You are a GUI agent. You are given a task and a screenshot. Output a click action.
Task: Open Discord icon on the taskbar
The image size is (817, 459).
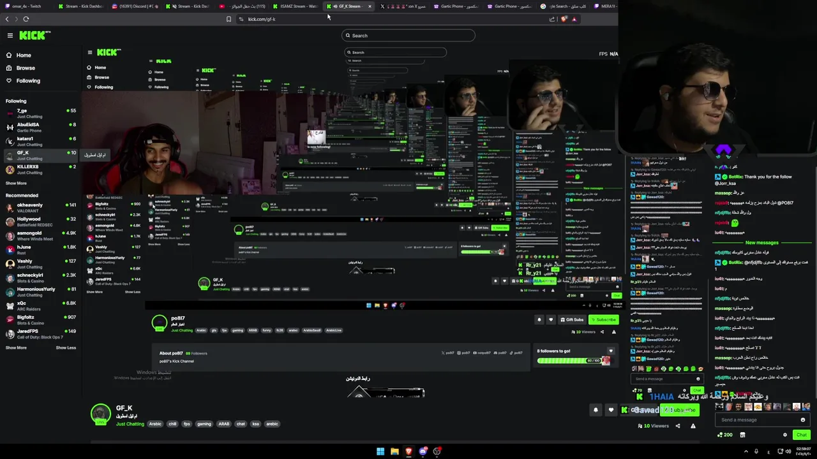pos(423,451)
